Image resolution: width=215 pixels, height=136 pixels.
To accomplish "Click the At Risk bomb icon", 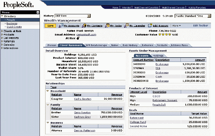I will [78, 38].
